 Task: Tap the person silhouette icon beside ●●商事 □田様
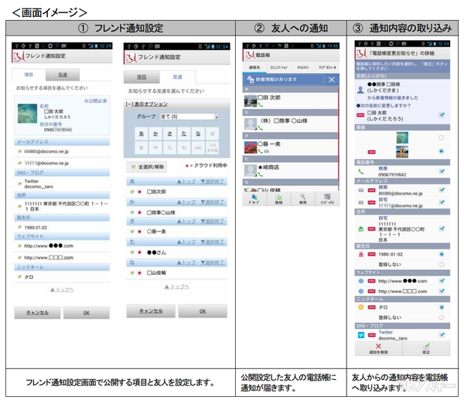coord(360,90)
